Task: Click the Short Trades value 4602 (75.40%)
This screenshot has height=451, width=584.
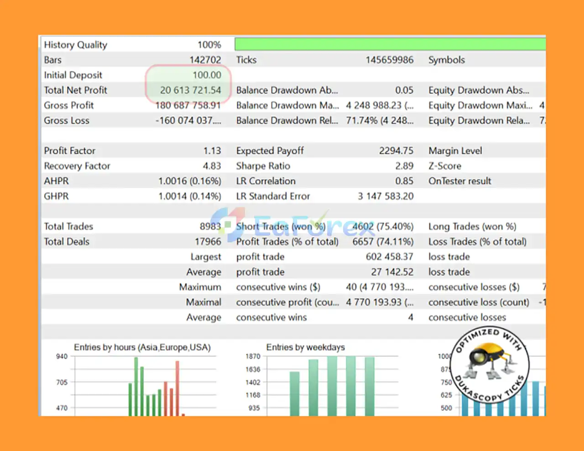Action: [x=383, y=226]
